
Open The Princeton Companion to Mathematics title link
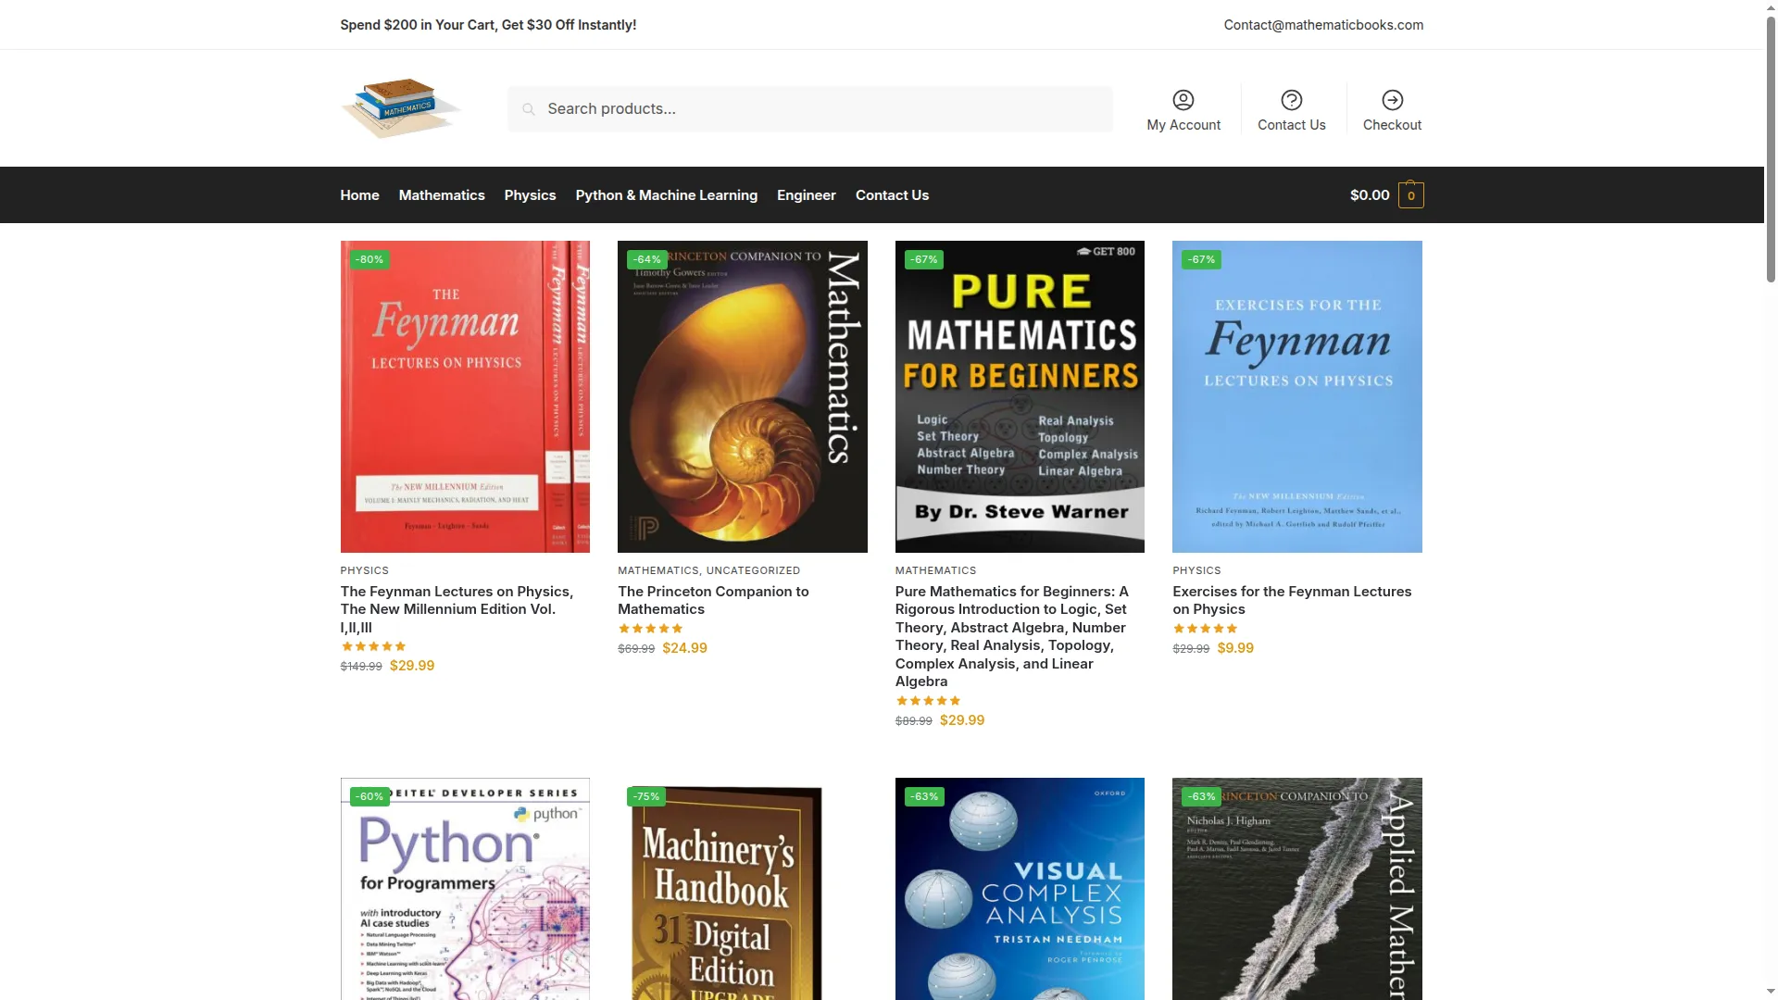pyautogui.click(x=713, y=600)
